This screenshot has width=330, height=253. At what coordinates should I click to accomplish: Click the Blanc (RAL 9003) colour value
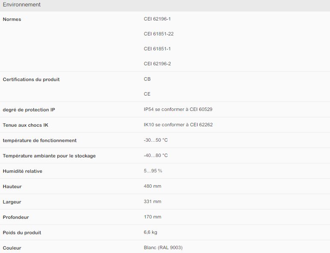tap(163, 247)
